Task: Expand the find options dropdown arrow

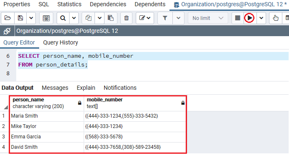Action: coord(74,18)
